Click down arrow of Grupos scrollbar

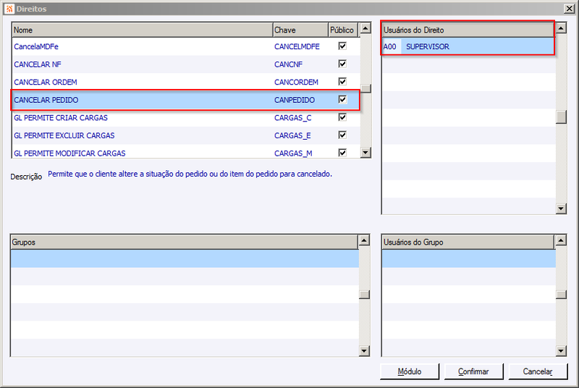tap(364, 350)
